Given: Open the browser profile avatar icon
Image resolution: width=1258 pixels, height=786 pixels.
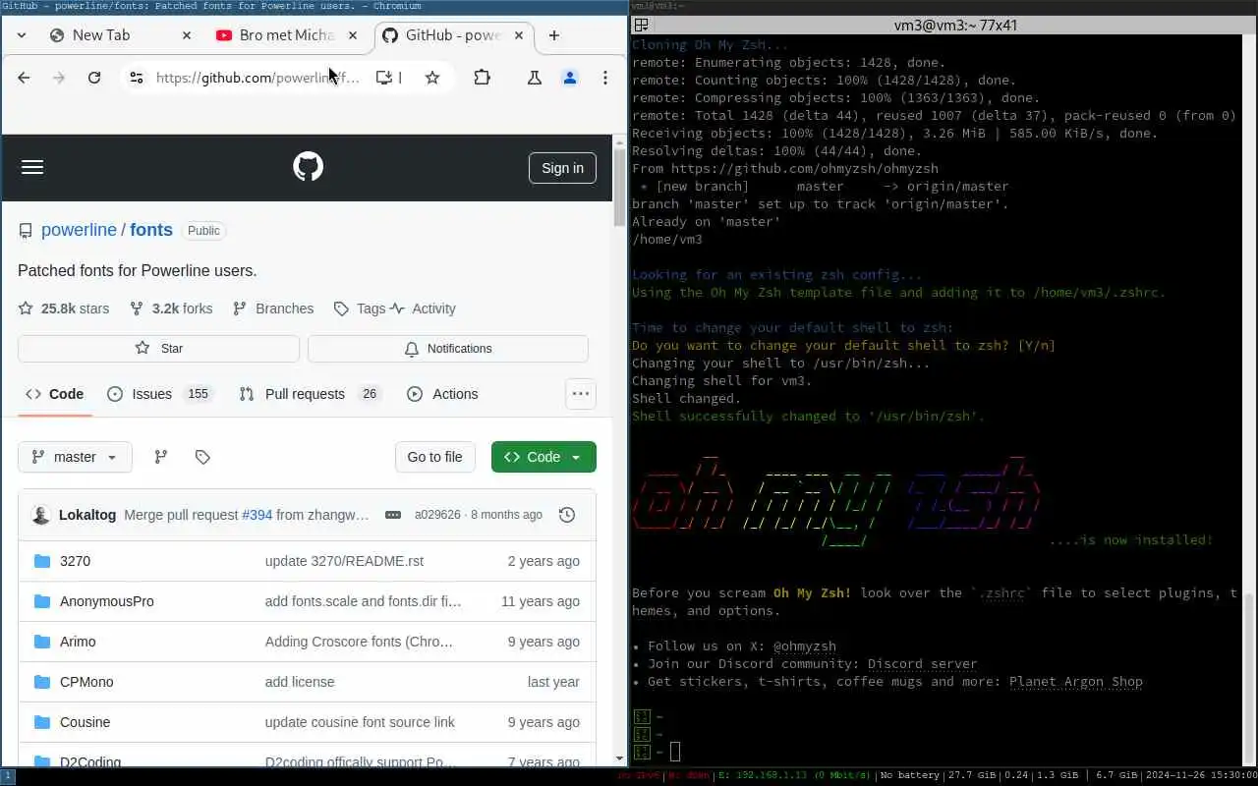Looking at the screenshot, I should (x=570, y=78).
